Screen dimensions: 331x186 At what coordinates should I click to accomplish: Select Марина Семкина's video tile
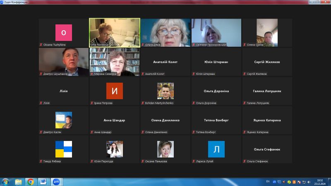[115, 62]
